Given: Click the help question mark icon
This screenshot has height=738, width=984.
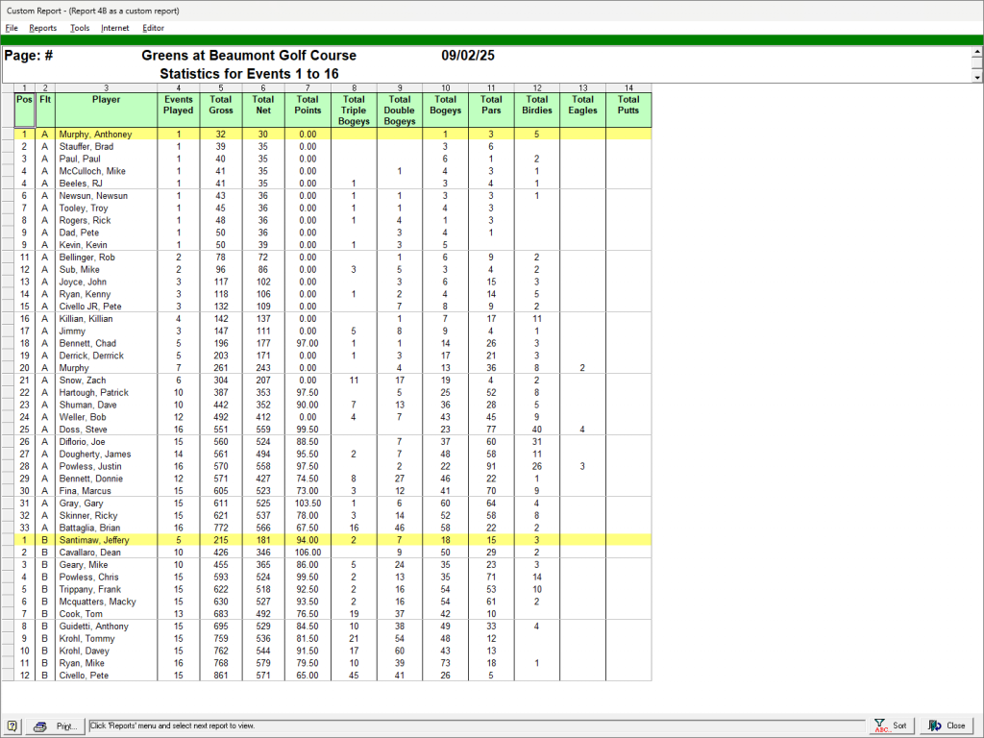Looking at the screenshot, I should (12, 726).
